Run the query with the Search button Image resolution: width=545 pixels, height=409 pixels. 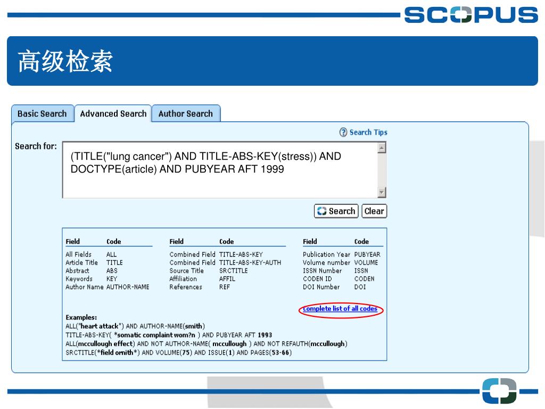[336, 211]
